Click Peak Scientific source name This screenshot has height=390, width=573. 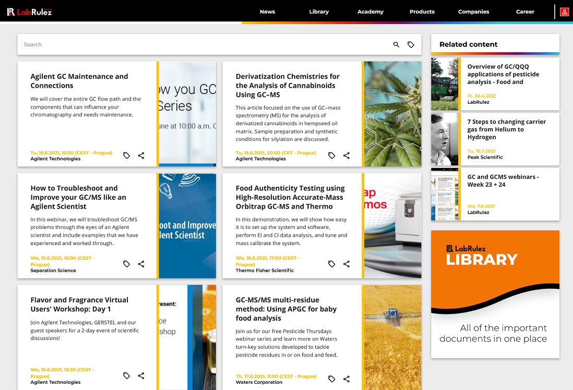[485, 157]
